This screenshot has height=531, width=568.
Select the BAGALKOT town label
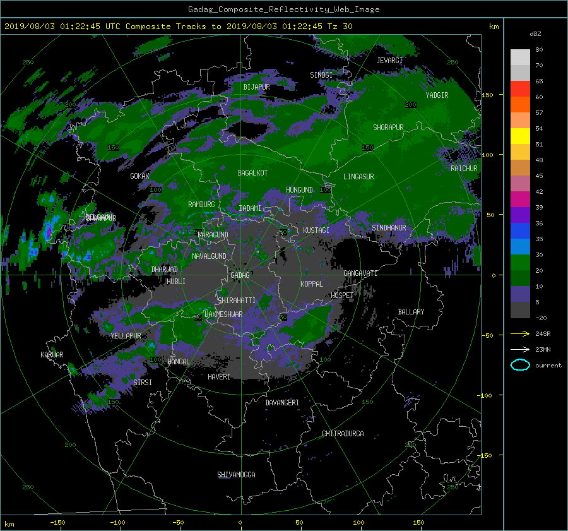point(252,173)
